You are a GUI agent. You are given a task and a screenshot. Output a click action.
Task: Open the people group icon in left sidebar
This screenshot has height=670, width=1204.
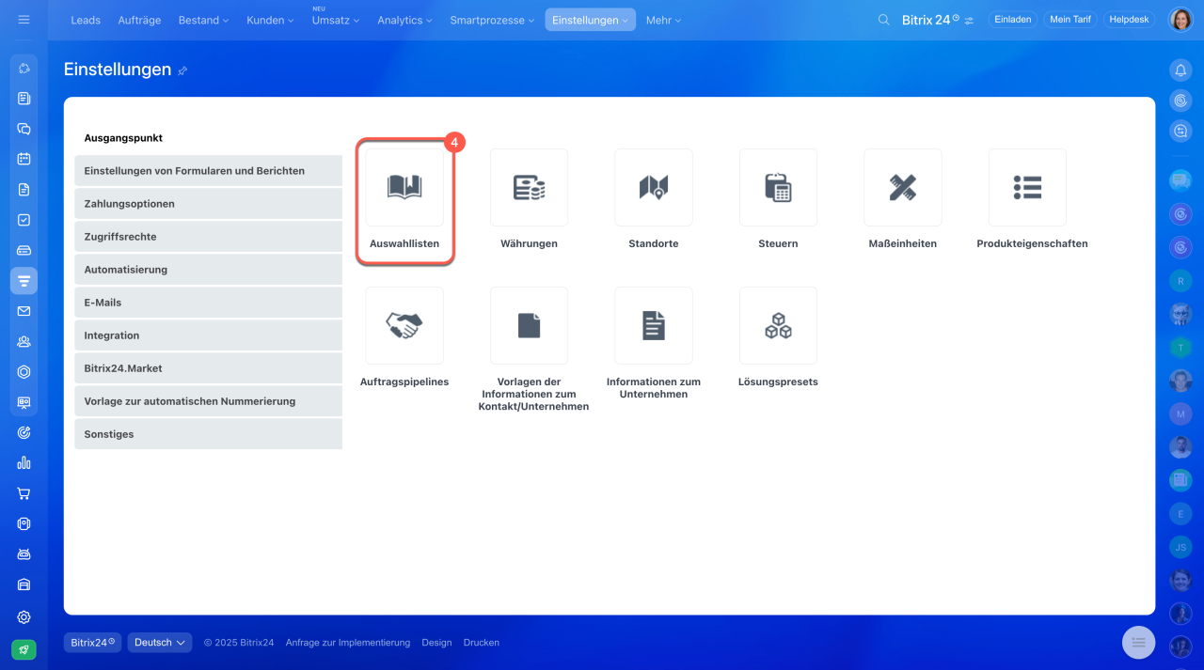click(24, 341)
